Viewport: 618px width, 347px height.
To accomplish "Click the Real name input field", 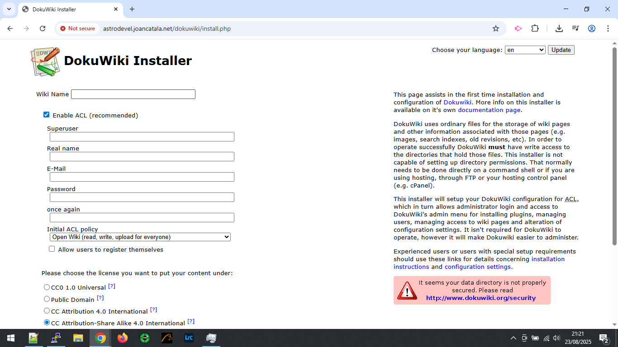I will (142, 156).
